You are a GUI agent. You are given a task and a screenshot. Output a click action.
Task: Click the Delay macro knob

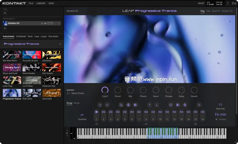point(181,90)
